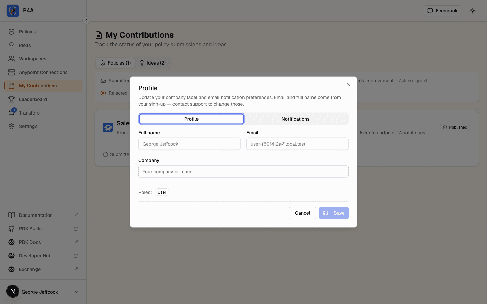Screen dimensions: 487x304
Task: Click the My Contributions document heading icon
Action: [99, 35]
